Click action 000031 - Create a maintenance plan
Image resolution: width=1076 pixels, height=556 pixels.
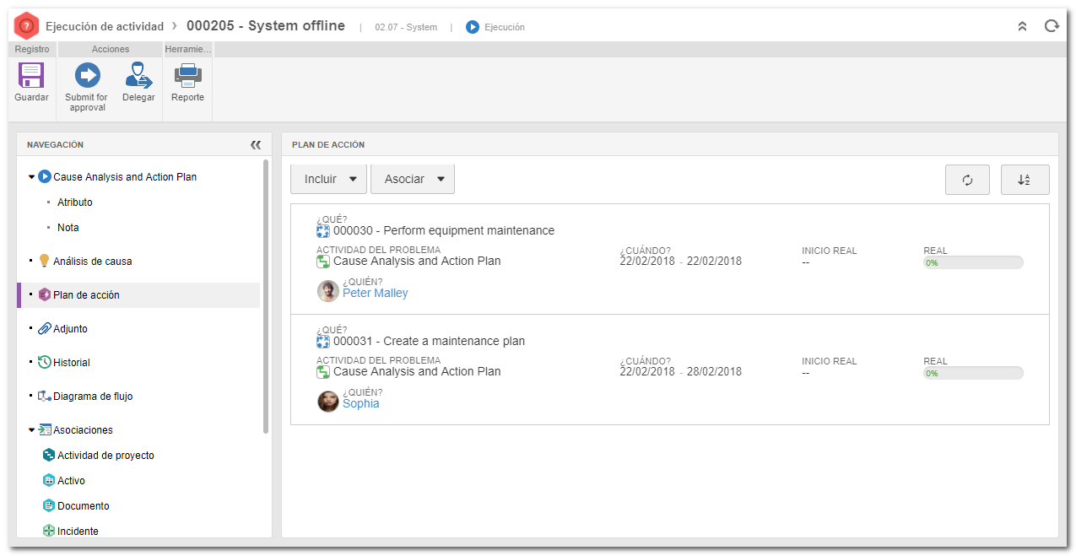coord(429,341)
